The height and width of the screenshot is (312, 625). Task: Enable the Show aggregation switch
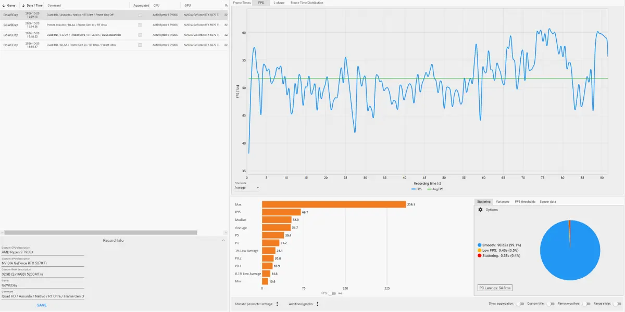pyautogui.click(x=519, y=304)
